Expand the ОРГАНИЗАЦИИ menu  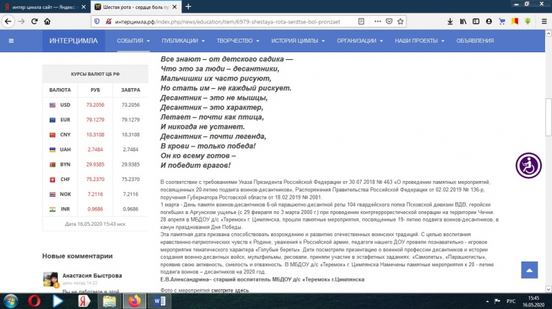click(x=359, y=41)
